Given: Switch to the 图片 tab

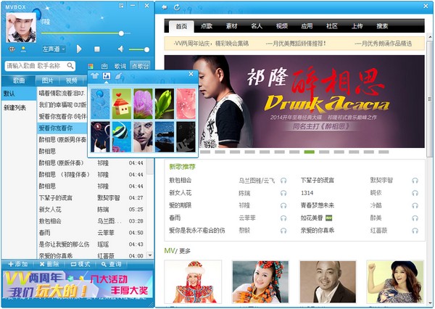Looking at the screenshot, I should point(47,81).
